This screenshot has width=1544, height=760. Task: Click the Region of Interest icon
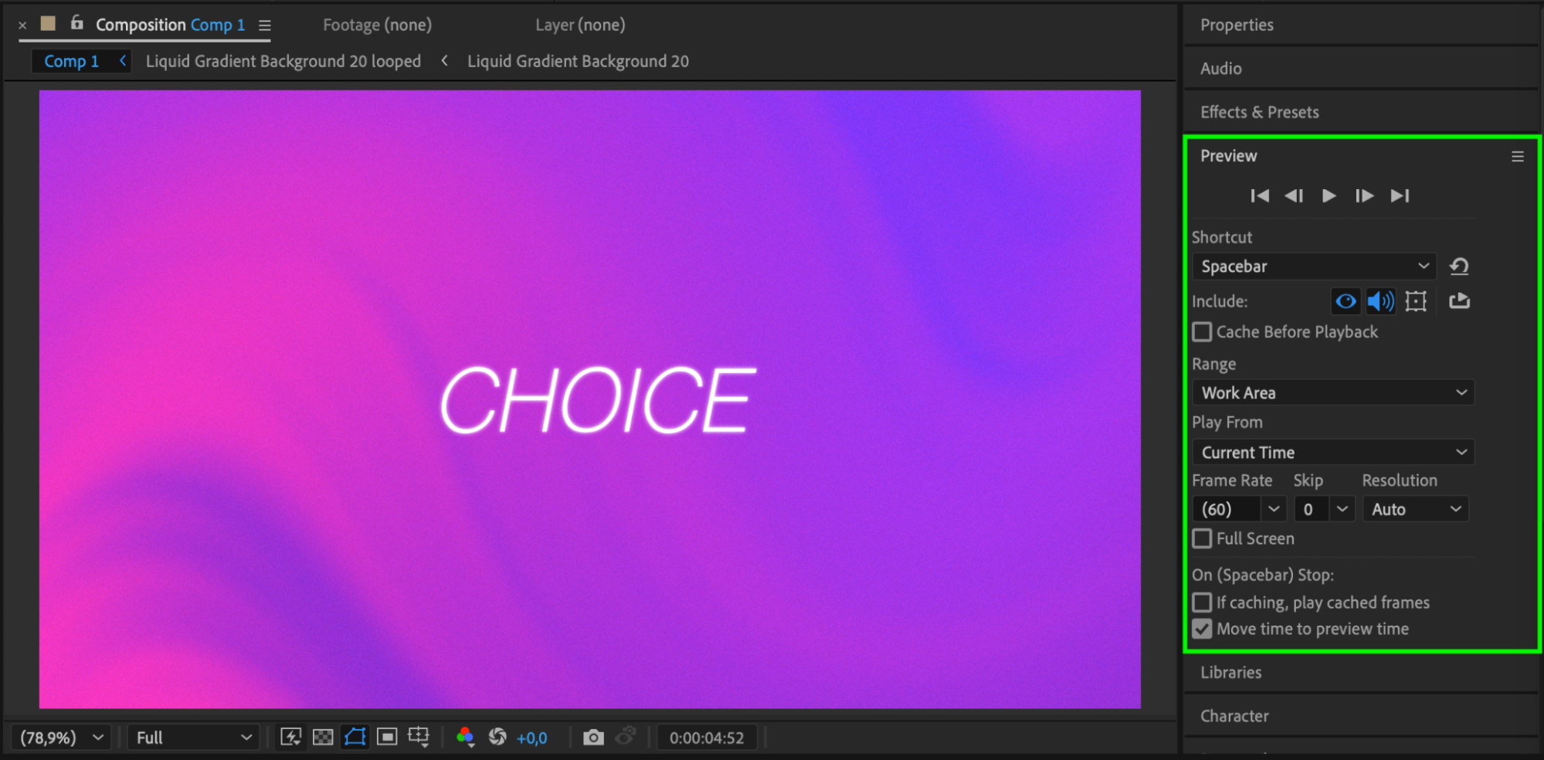click(387, 737)
